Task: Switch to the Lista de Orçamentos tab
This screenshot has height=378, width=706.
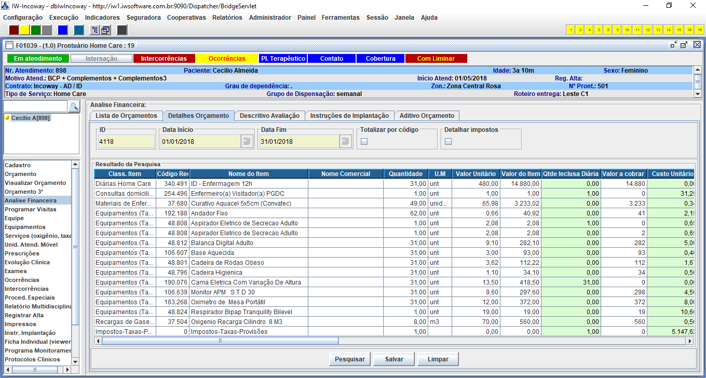Action: [126, 116]
